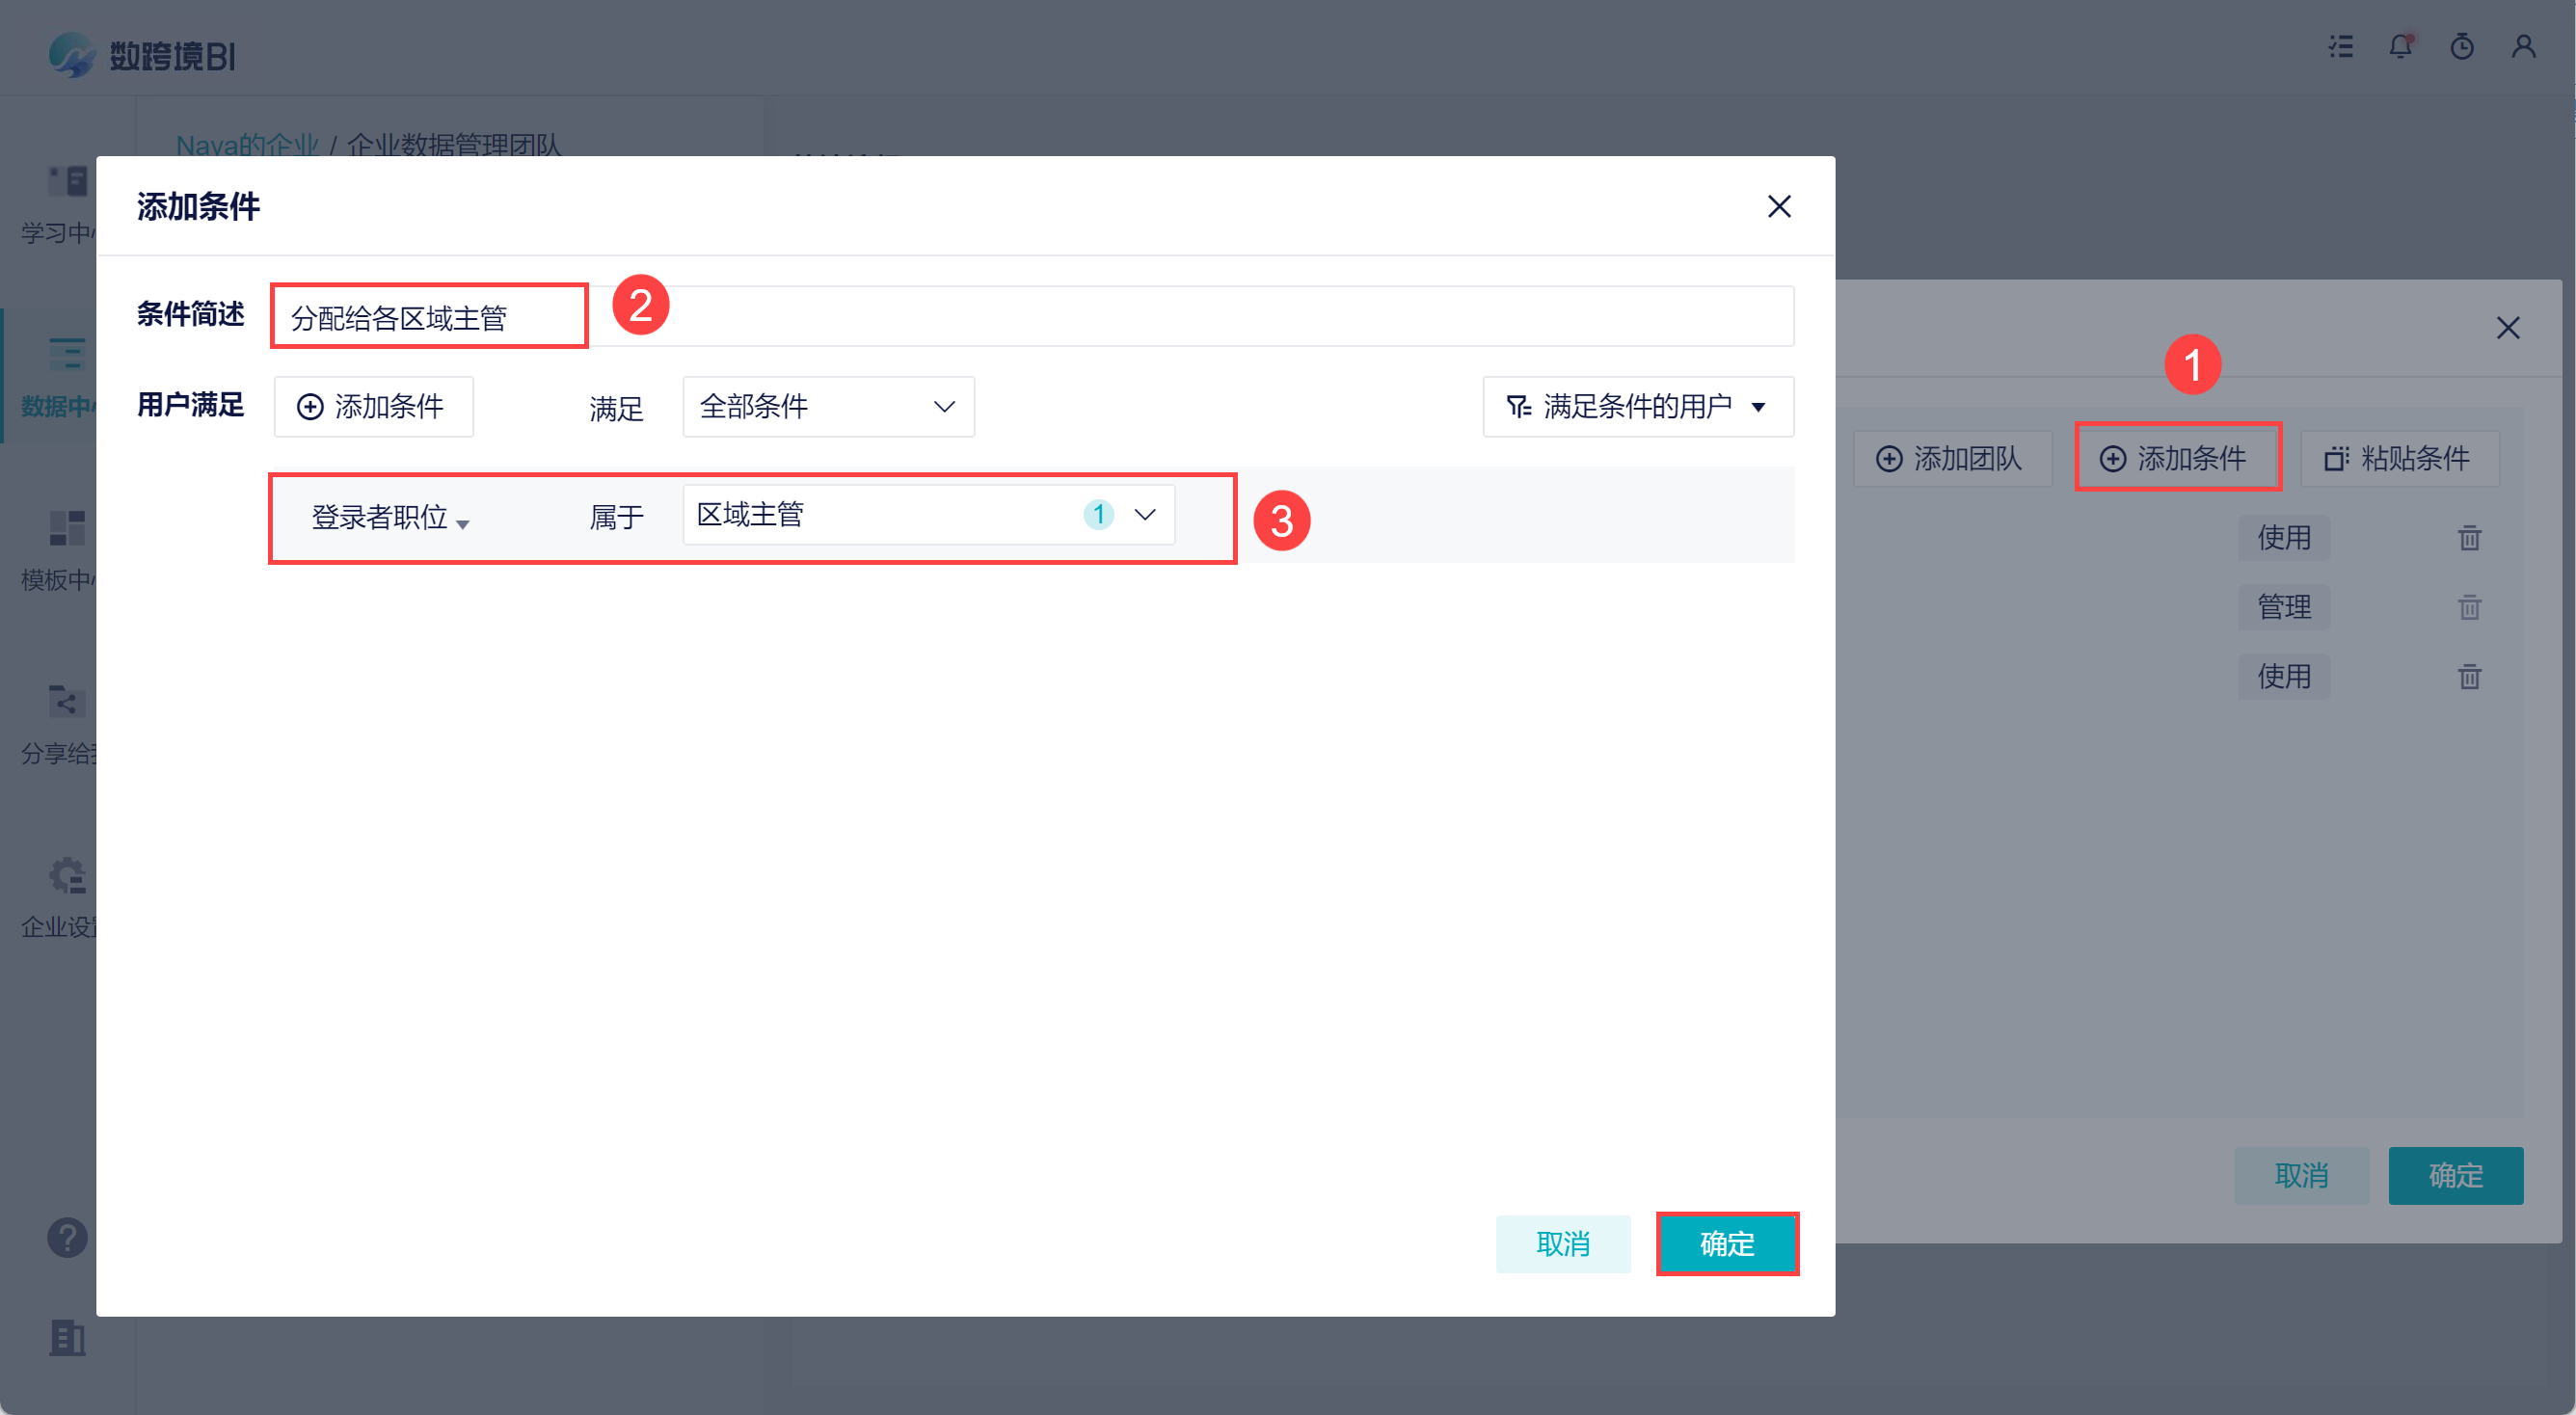The width and height of the screenshot is (2576, 1415).
Task: Open the notifications bell
Action: 2401,47
